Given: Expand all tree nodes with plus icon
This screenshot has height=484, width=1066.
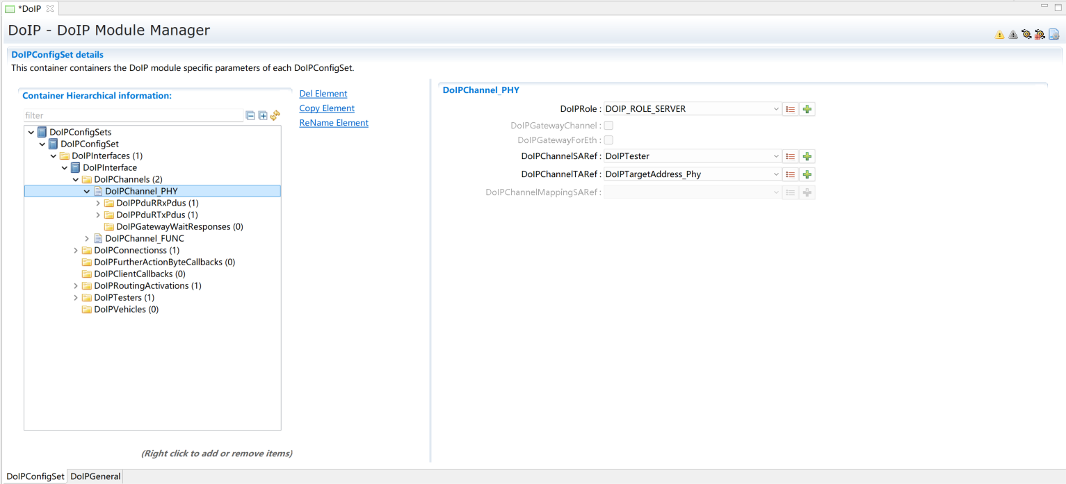Looking at the screenshot, I should (x=263, y=116).
